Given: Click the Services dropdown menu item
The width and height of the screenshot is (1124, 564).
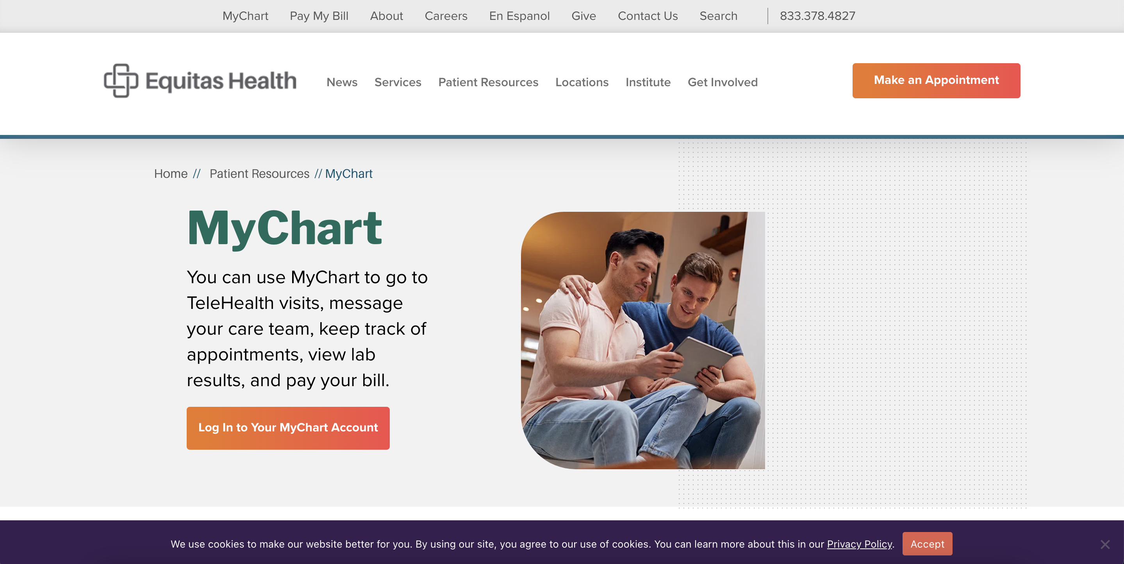Looking at the screenshot, I should (x=398, y=81).
